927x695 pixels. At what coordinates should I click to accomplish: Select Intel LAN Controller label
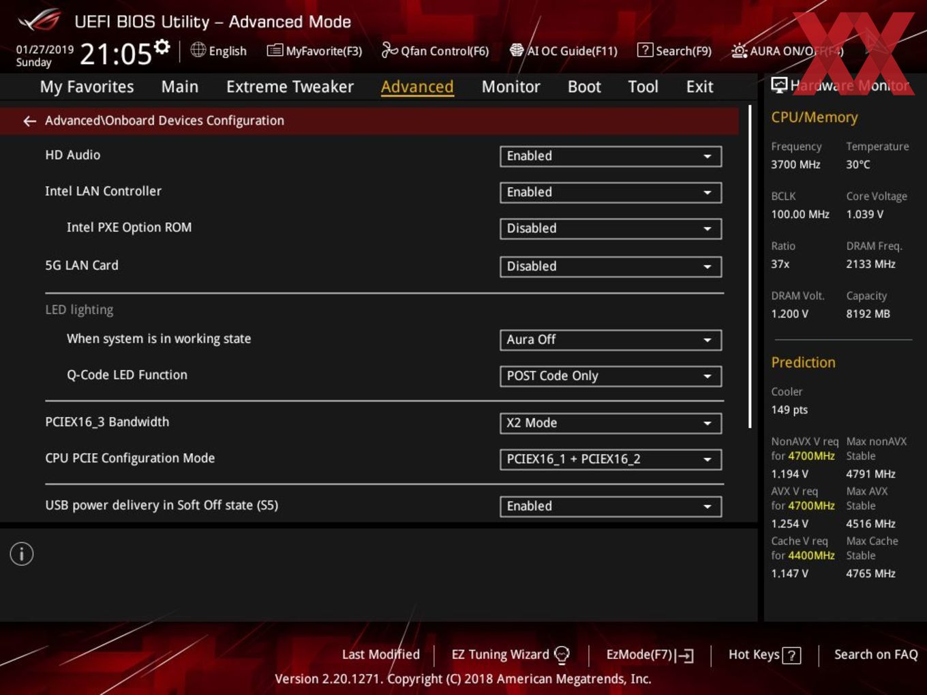coord(103,191)
